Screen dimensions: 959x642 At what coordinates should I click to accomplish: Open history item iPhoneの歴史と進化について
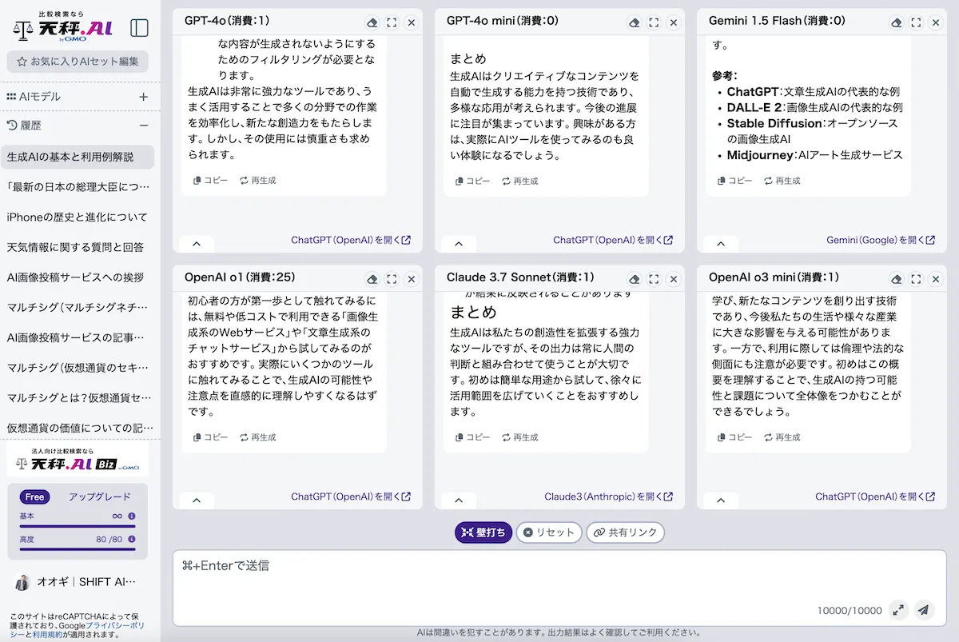tap(77, 217)
